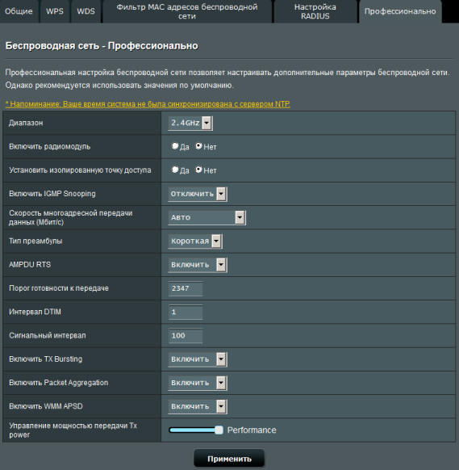Screen dimensions: 459x470
Task: Click the Performance label text
Action: pyautogui.click(x=252, y=430)
